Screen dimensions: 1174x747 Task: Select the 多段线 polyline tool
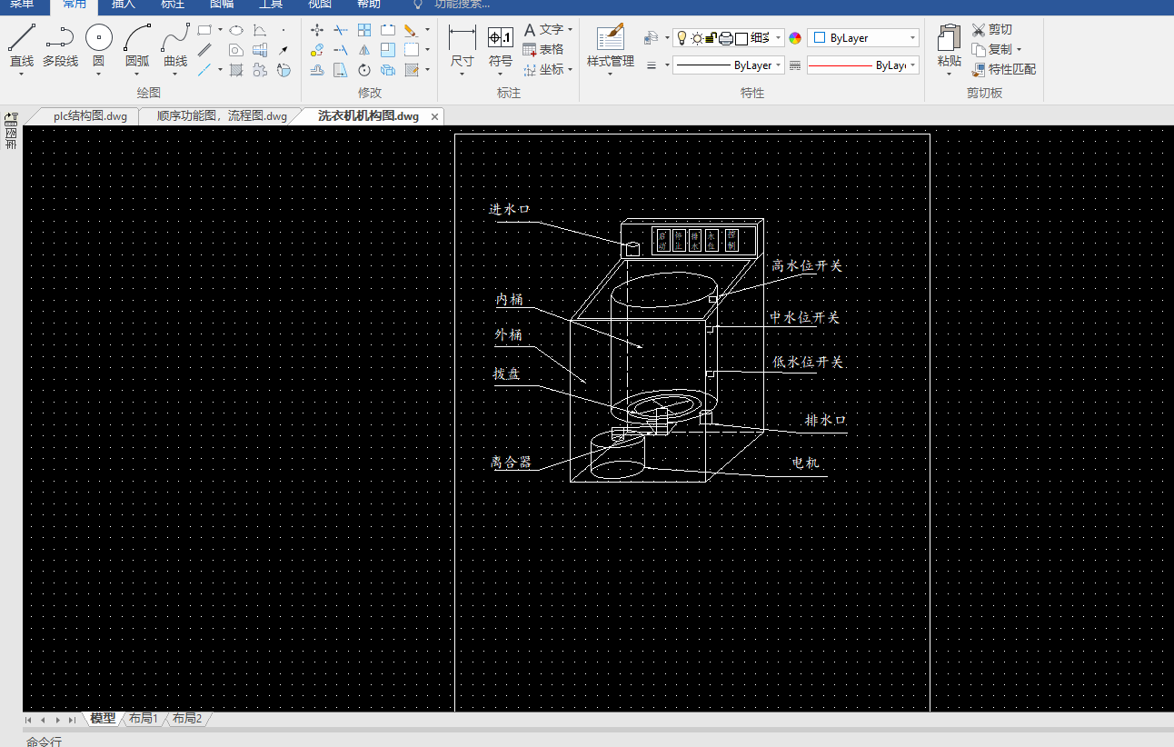pyautogui.click(x=60, y=45)
